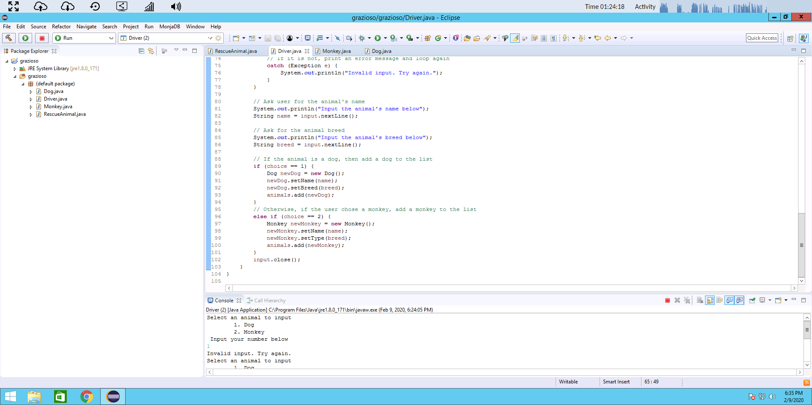Viewport: 812px width, 405px height.
Task: Click the Chrome icon in Windows taskbar
Action: click(x=87, y=397)
